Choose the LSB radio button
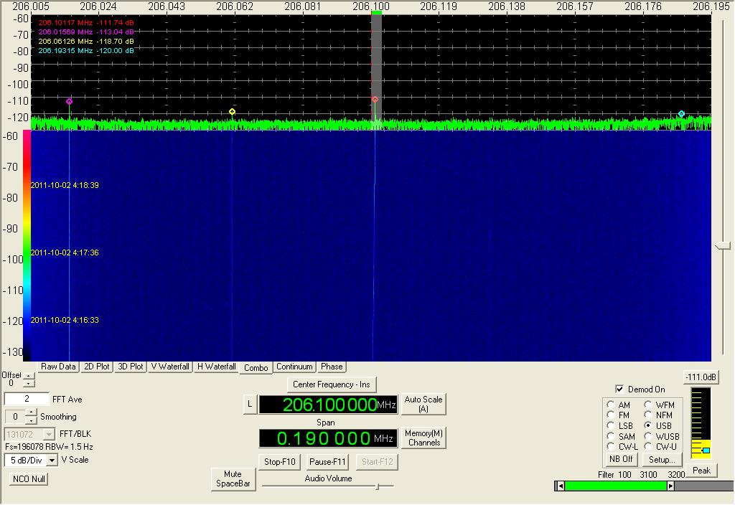Image resolution: width=735 pixels, height=505 pixels. (611, 426)
